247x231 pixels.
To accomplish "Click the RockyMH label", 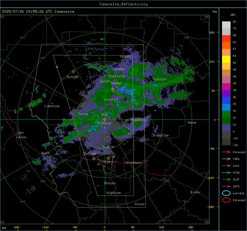I will tap(72, 77).
